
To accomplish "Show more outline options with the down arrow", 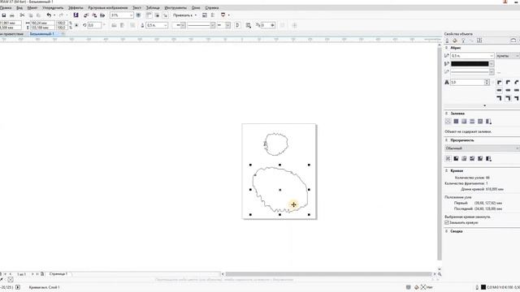I will [484, 105].
